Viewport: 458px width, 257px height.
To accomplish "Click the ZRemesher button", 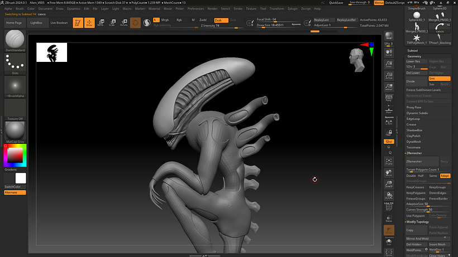I will pyautogui.click(x=422, y=162).
